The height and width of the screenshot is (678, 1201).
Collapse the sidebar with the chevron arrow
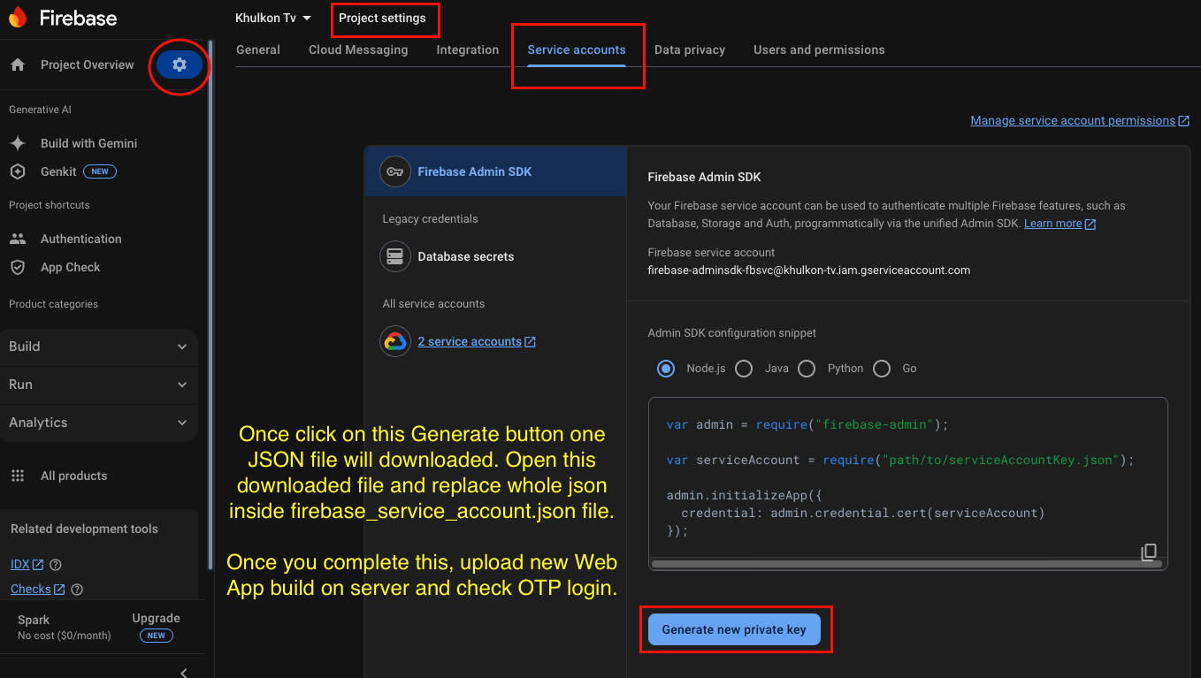click(184, 672)
